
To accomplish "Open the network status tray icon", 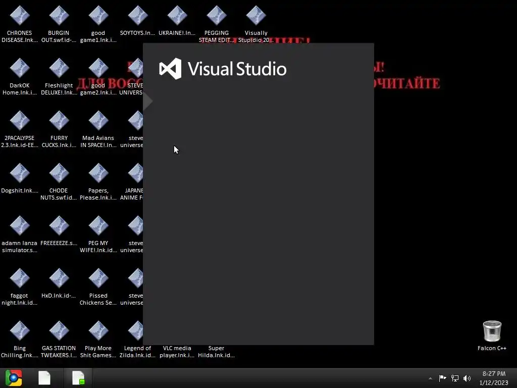I will pyautogui.click(x=455, y=378).
